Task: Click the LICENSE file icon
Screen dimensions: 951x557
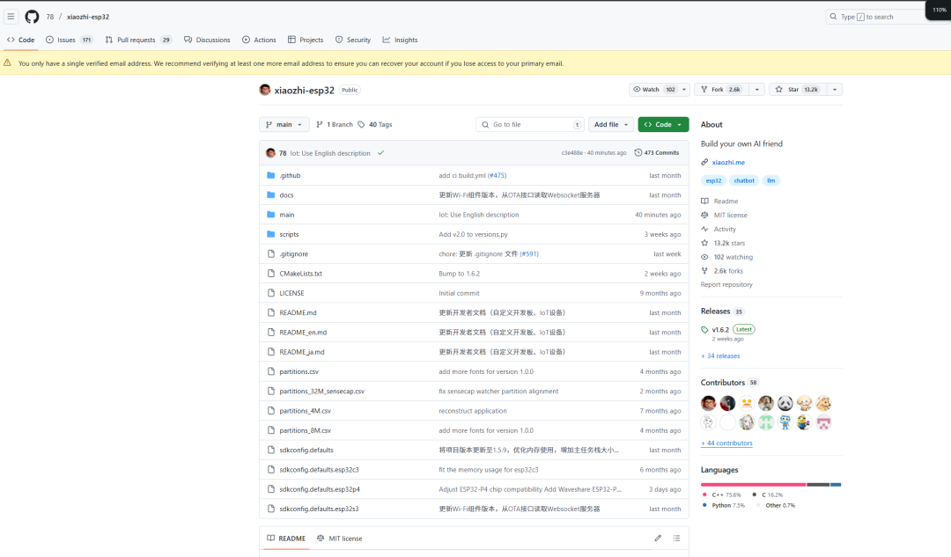Action: point(271,293)
